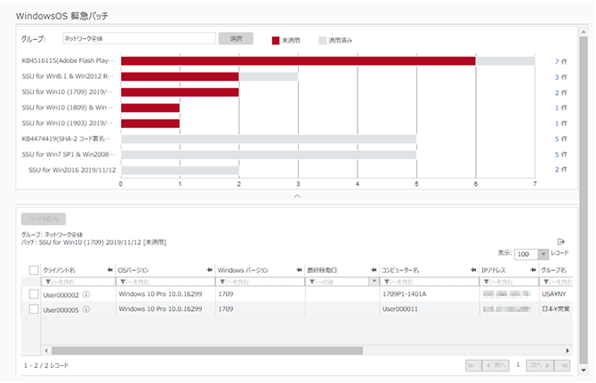Click pin icon on コンピューター名 column header
Image resolution: width=596 pixels, height=383 pixels.
(x=472, y=269)
